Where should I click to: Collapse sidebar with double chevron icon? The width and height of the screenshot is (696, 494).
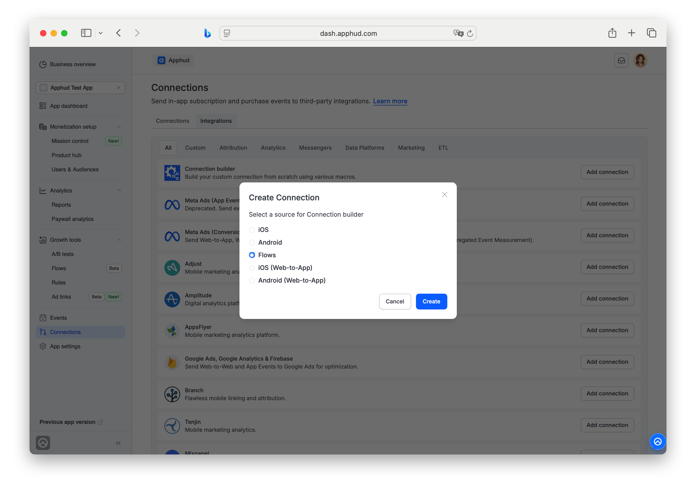[x=118, y=443]
